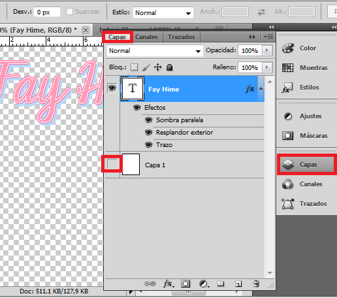Image resolution: width=337 pixels, height=298 pixels.
Task: Select the Capa 1 layer name
Action: coord(155,165)
